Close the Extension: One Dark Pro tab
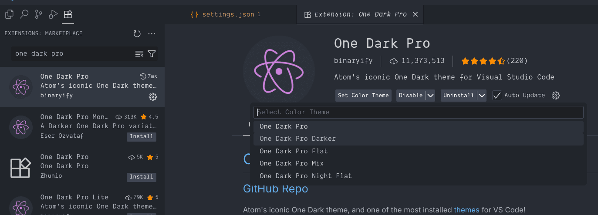 415,14
